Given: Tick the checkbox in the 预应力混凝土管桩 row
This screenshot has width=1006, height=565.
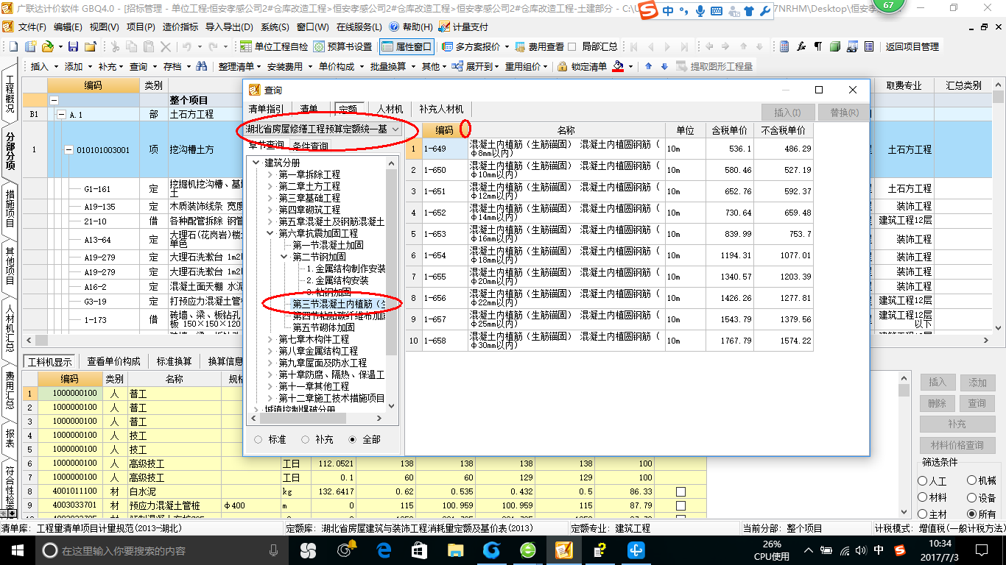Looking at the screenshot, I should [x=680, y=506].
